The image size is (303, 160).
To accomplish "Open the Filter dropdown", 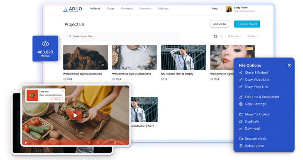I will [x=253, y=36].
